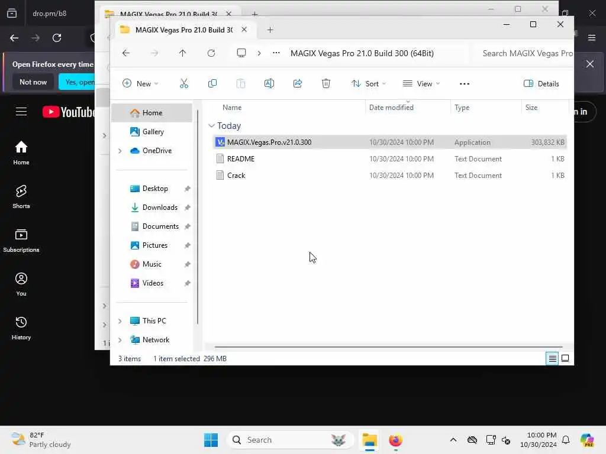Open YouTube You section in sidebar

[x=21, y=284]
